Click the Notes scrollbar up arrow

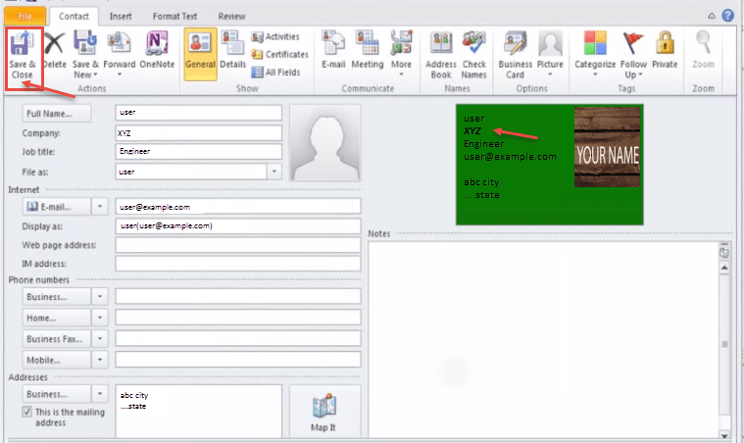click(x=724, y=268)
